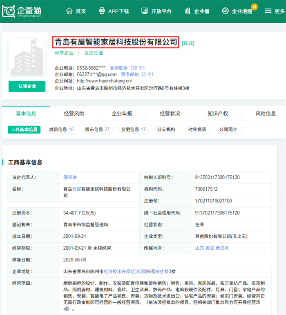Click the company building placeholder image

(27, 57)
